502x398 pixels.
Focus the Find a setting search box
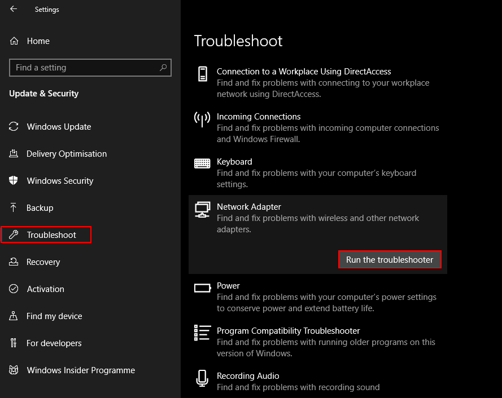[90, 68]
